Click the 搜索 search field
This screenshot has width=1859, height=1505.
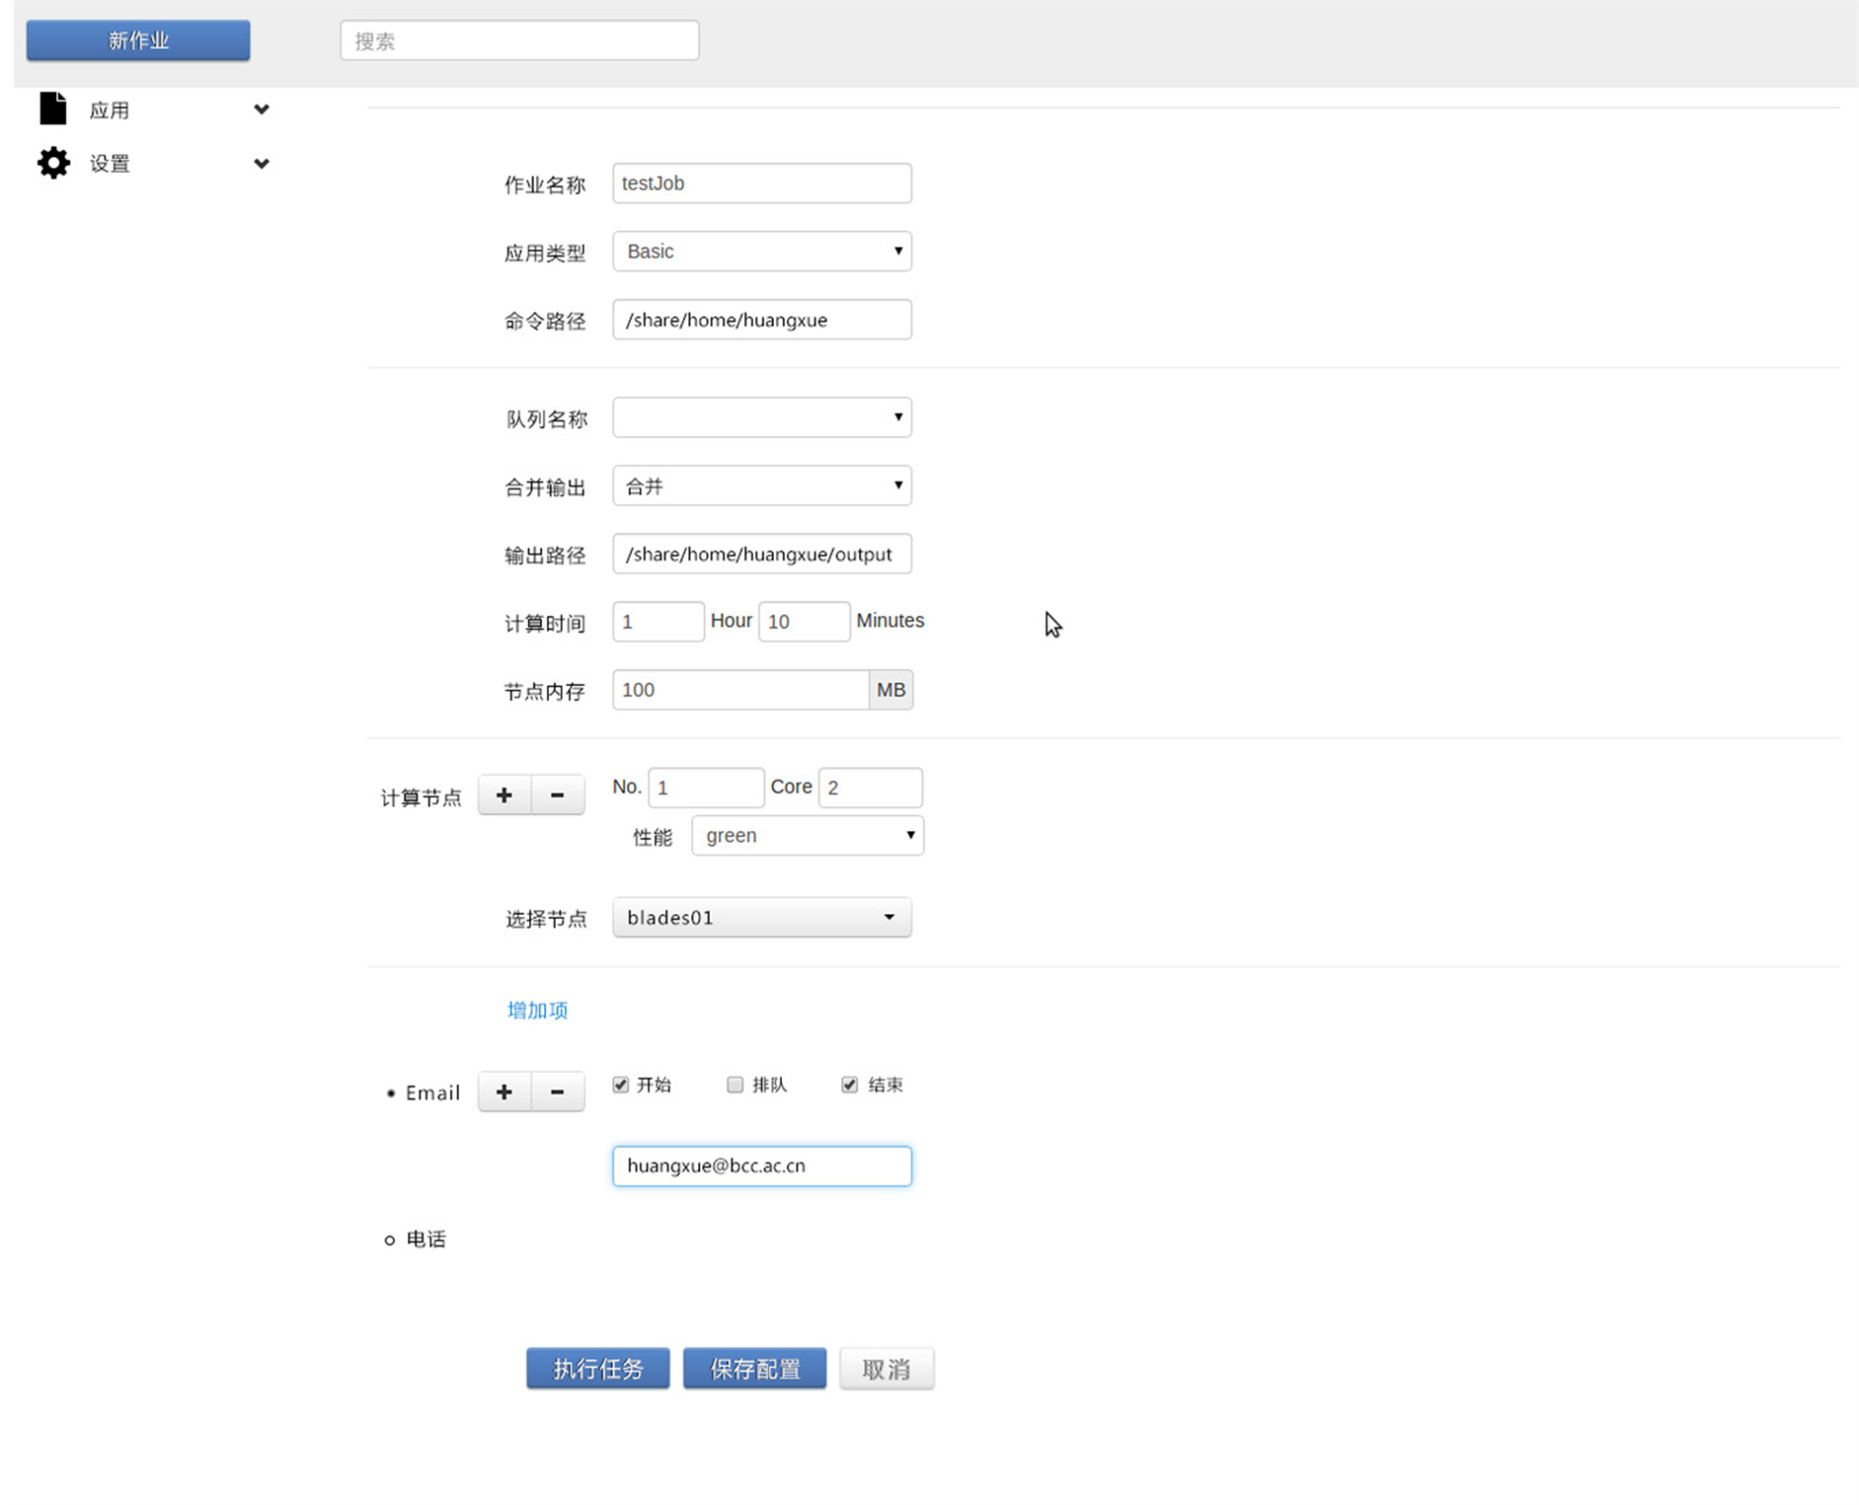tap(519, 40)
